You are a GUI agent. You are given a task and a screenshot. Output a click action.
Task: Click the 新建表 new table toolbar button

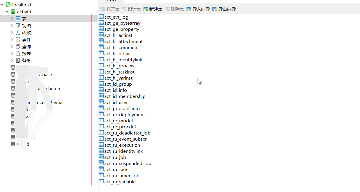(153, 9)
